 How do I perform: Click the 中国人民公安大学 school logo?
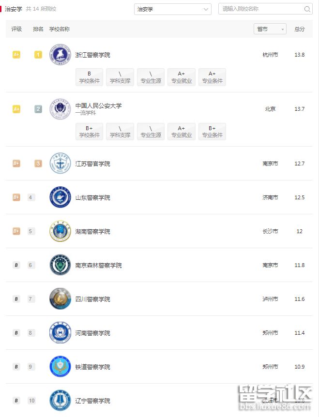pos(60,109)
